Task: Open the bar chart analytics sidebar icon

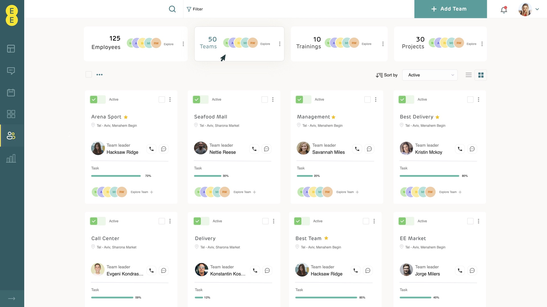Action: pyautogui.click(x=11, y=158)
